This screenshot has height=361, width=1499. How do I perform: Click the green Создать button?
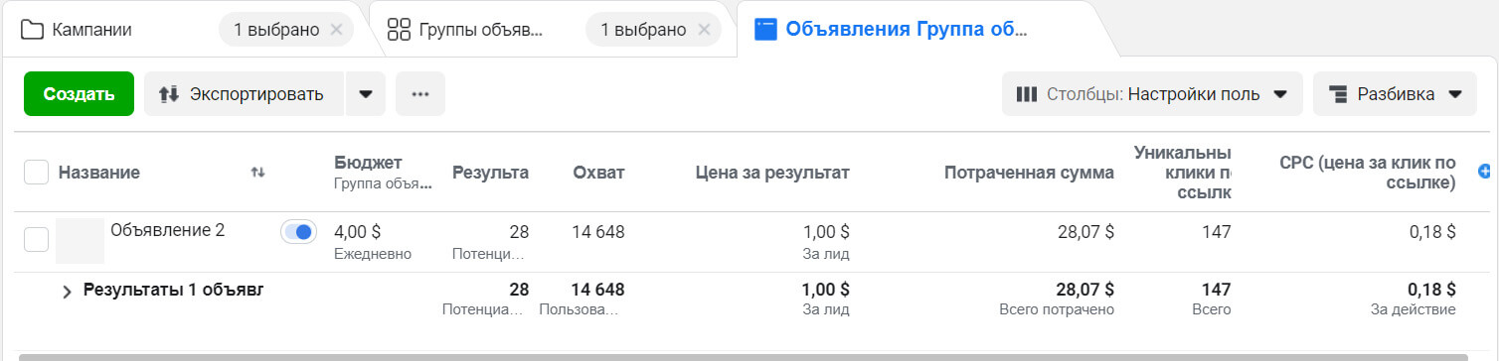[80, 94]
